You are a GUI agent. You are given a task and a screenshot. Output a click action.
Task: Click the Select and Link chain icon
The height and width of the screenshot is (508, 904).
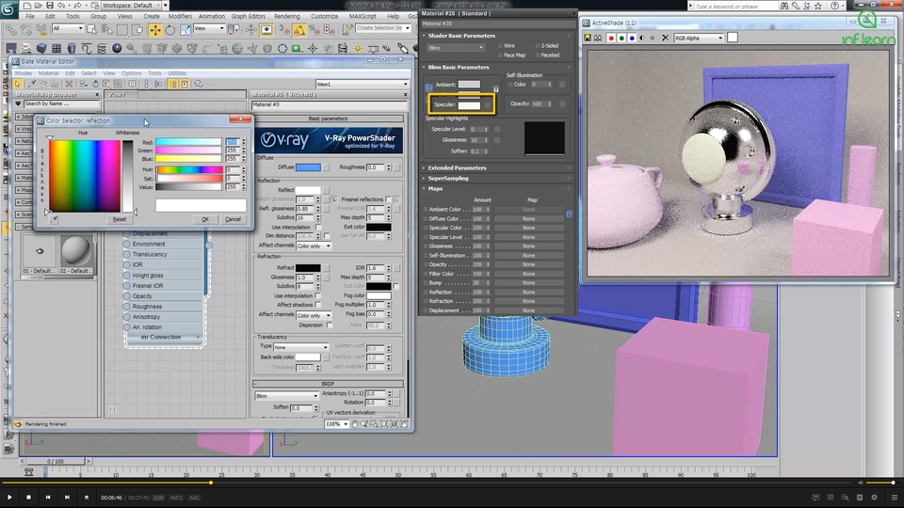click(x=11, y=29)
